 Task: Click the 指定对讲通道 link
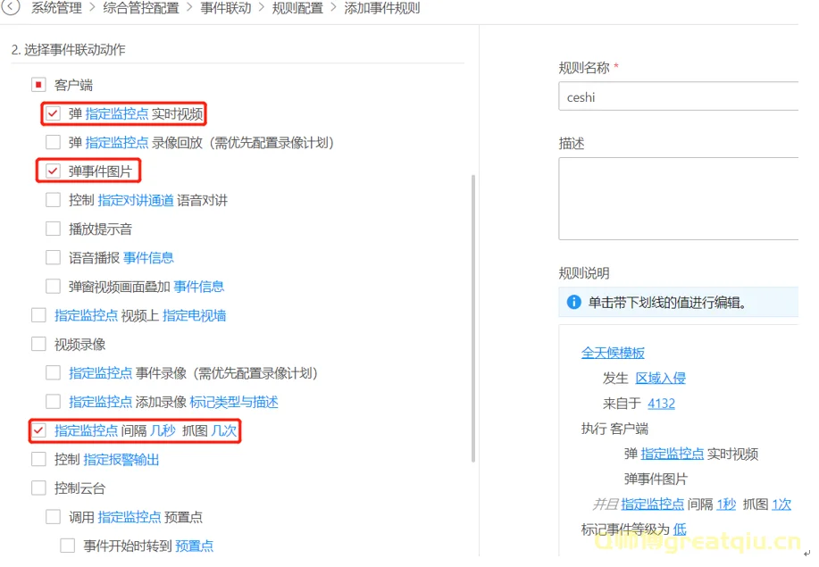click(x=136, y=200)
